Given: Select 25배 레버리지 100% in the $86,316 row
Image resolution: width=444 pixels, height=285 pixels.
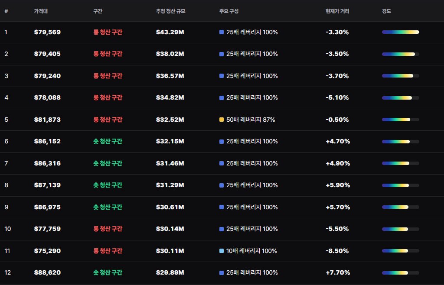Looking at the screenshot, I should (252, 163).
